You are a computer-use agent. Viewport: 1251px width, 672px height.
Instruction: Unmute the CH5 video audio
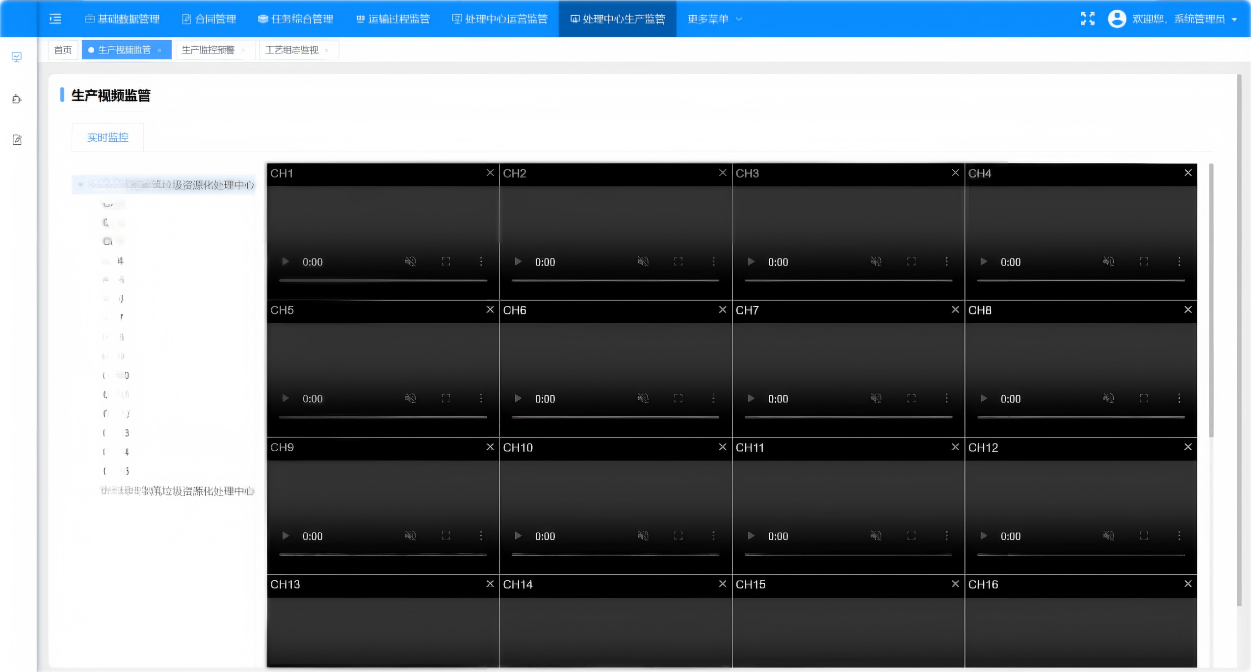point(410,398)
